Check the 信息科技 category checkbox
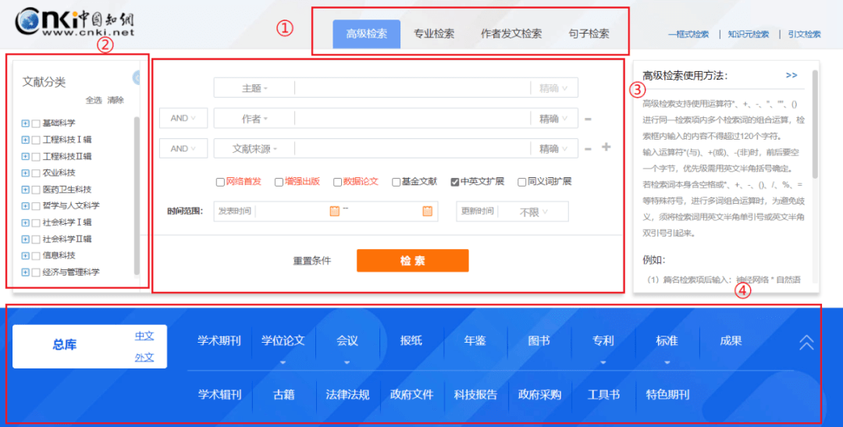The image size is (843, 427). click(x=36, y=256)
